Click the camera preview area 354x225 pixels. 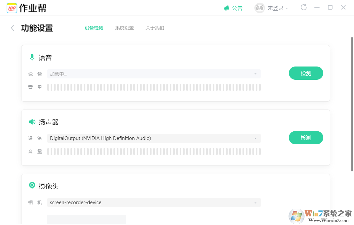coord(86,219)
